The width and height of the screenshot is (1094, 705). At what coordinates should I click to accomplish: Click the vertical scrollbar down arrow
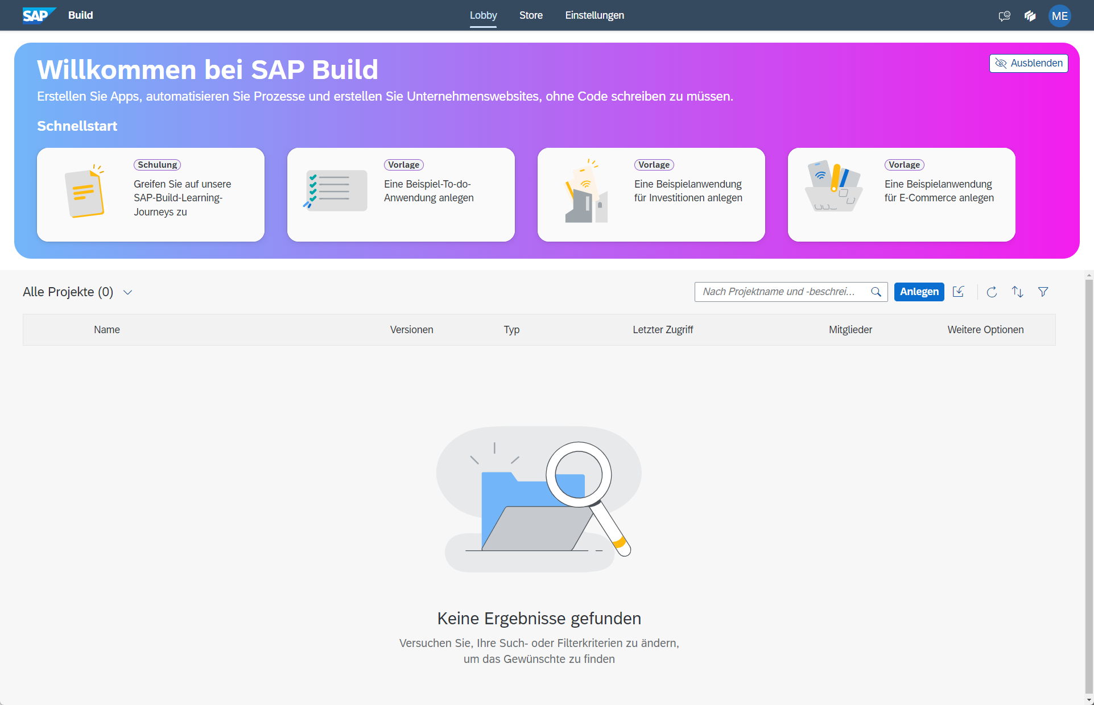click(1089, 700)
